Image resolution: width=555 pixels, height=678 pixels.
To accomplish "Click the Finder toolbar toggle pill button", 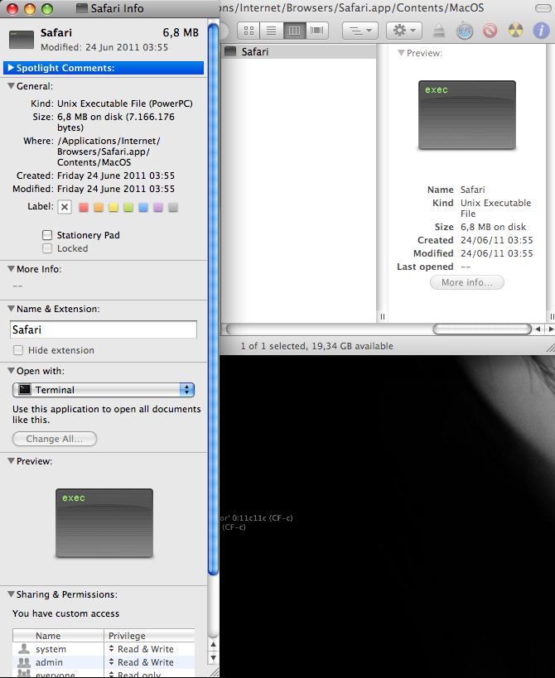I will (x=543, y=8).
